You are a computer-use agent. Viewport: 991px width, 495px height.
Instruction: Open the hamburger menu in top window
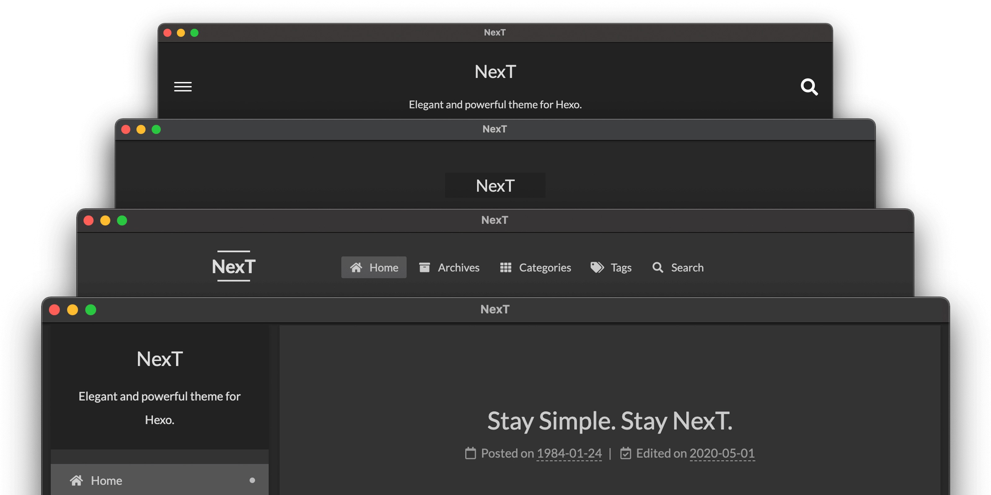point(183,87)
